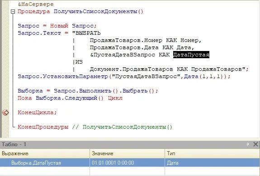Click the text Документ.ПродажаТоваров in the query
The image size is (260, 176).
(131, 69)
